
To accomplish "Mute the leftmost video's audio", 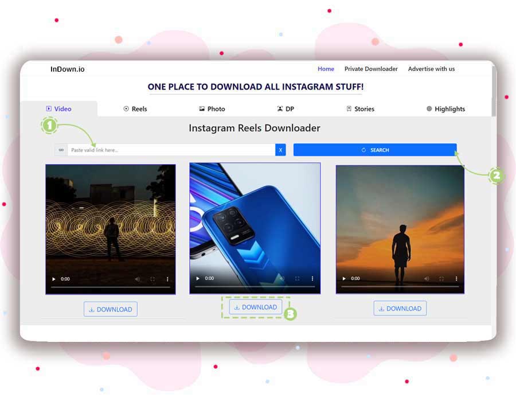I will click(136, 278).
